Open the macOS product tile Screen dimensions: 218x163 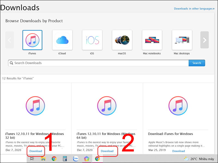pos(122,40)
